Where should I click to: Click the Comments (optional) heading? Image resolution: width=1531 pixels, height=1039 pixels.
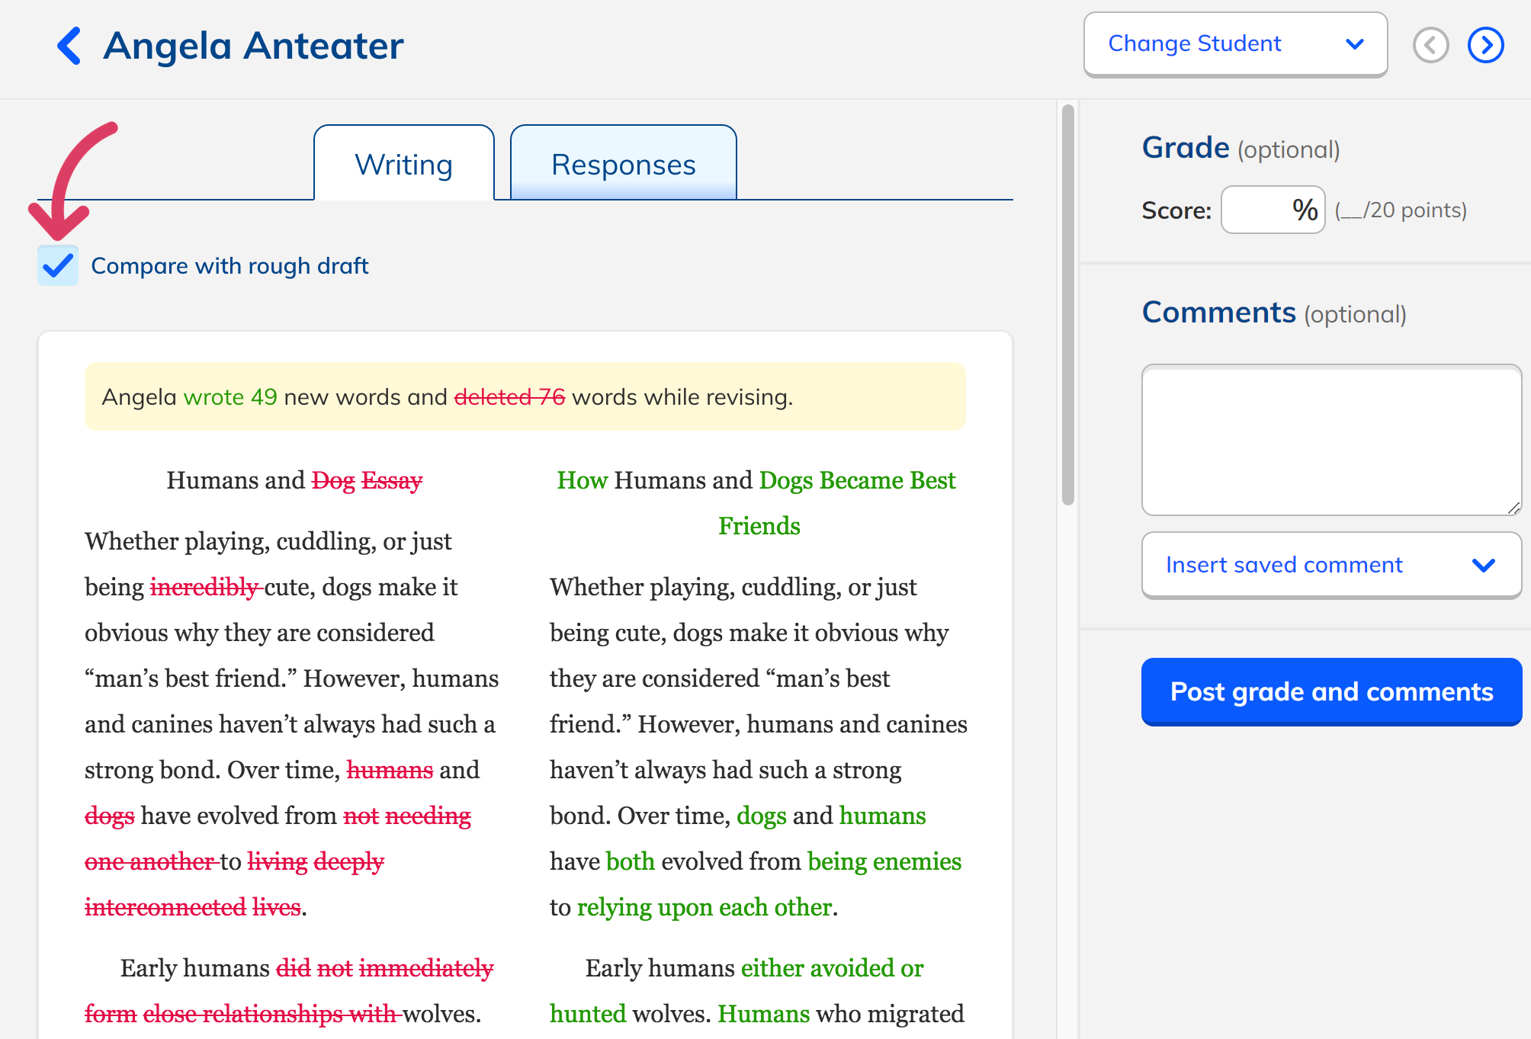[1274, 313]
